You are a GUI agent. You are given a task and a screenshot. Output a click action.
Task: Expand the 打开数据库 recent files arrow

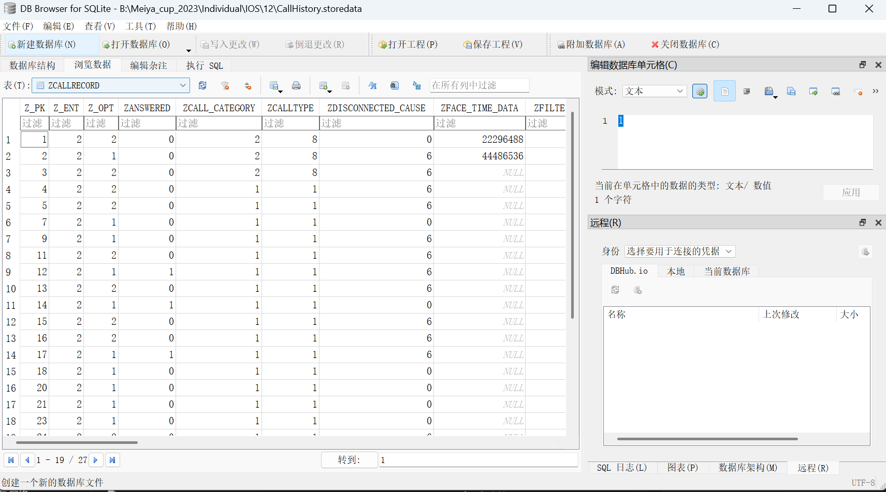[x=188, y=50]
